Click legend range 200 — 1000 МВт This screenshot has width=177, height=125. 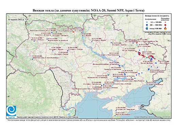coord(156,25)
